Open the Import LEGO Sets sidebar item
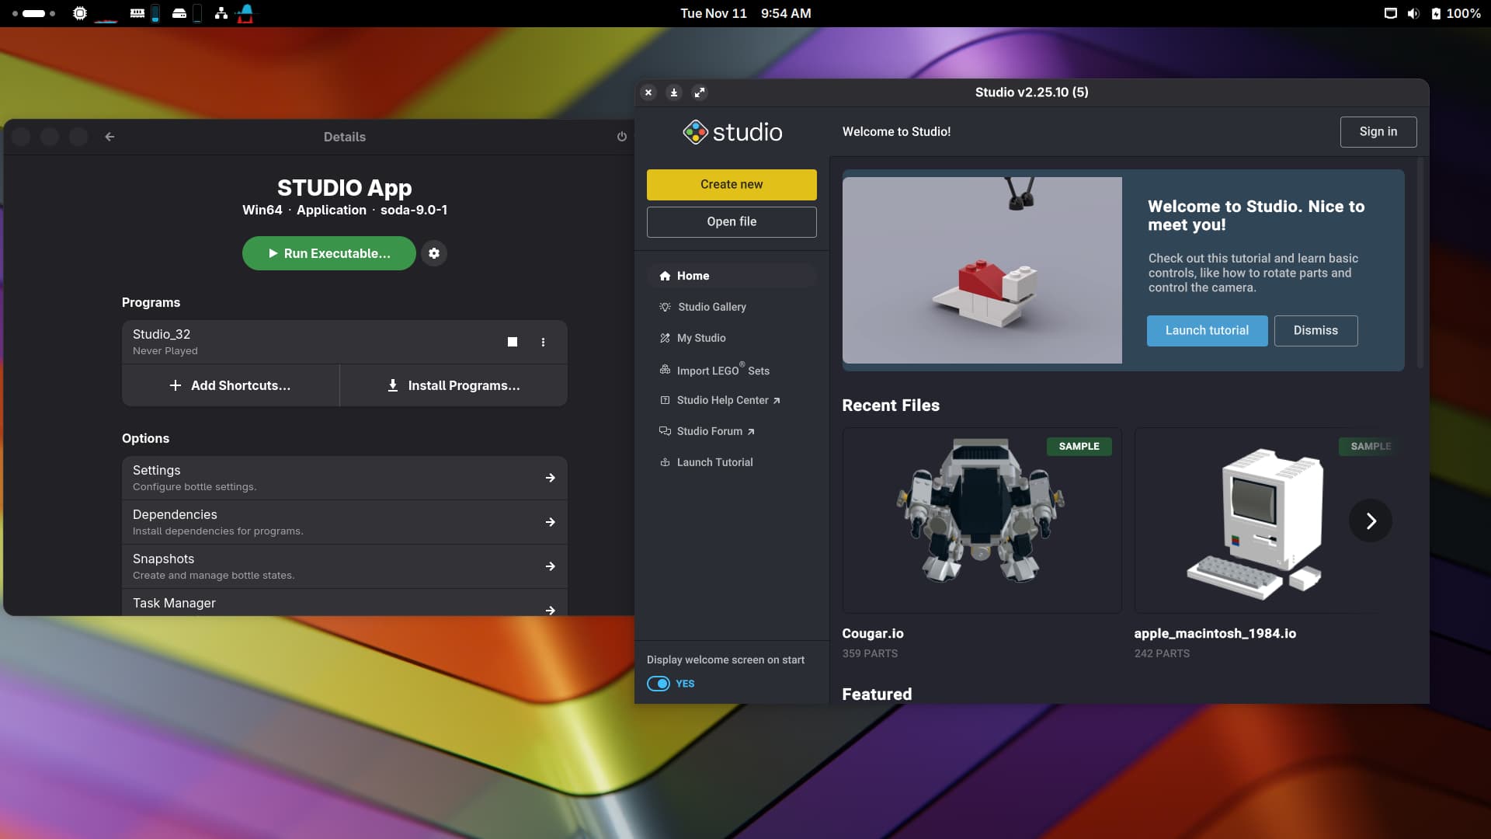Screen dimensions: 1491x839 (x=722, y=371)
